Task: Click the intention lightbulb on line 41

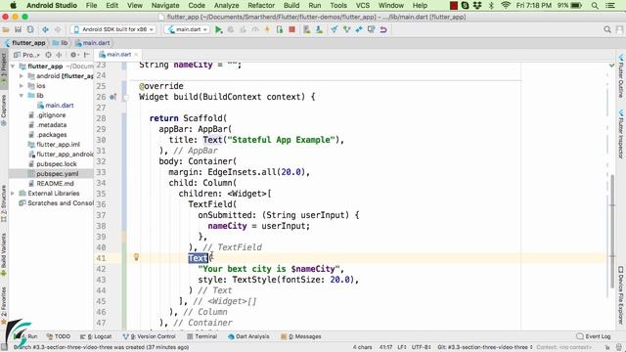Action: [x=136, y=257]
